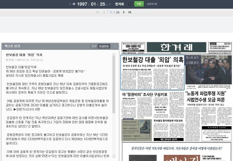Screen dimensions: 233x161
Task: Select the 한보철강 합리화업체 지정 검토 article
Action: [x=168, y=121]
